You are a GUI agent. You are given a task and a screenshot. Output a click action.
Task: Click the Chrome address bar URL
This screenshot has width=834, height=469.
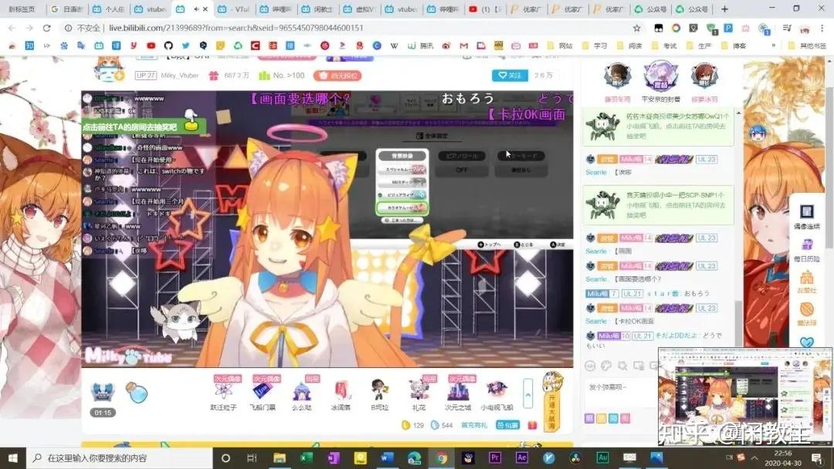coord(236,28)
